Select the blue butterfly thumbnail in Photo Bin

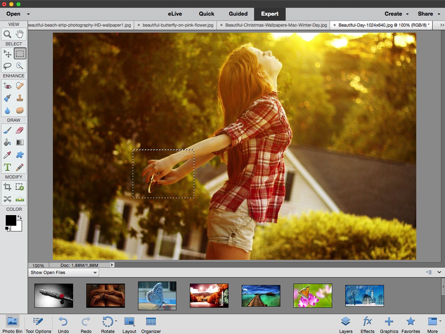tap(157, 296)
